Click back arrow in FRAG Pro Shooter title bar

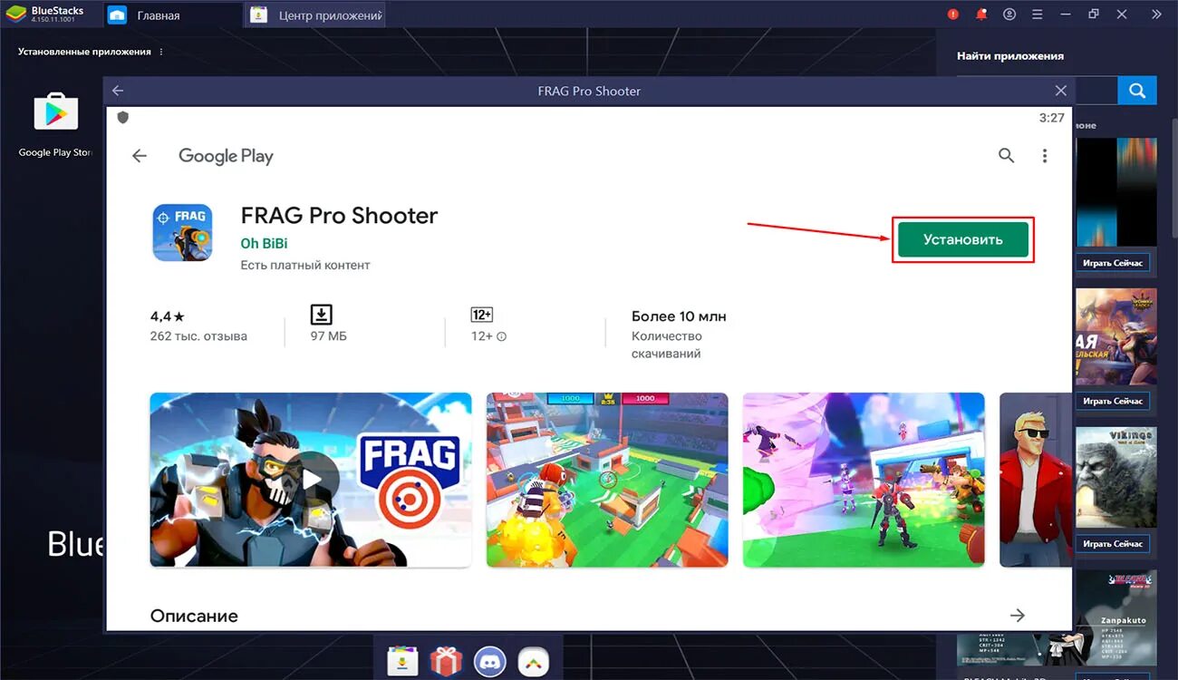(x=118, y=91)
